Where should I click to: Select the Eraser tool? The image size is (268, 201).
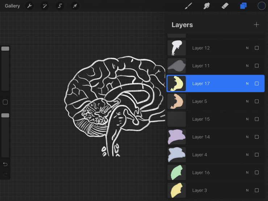point(225,6)
